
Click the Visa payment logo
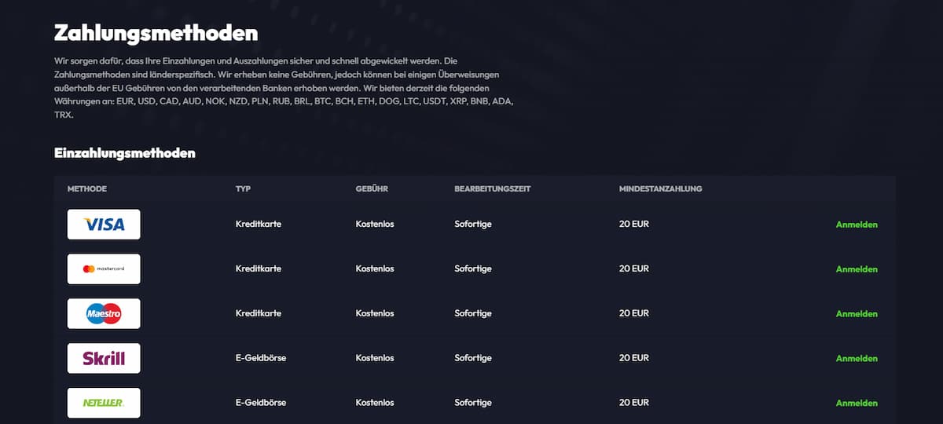(104, 225)
